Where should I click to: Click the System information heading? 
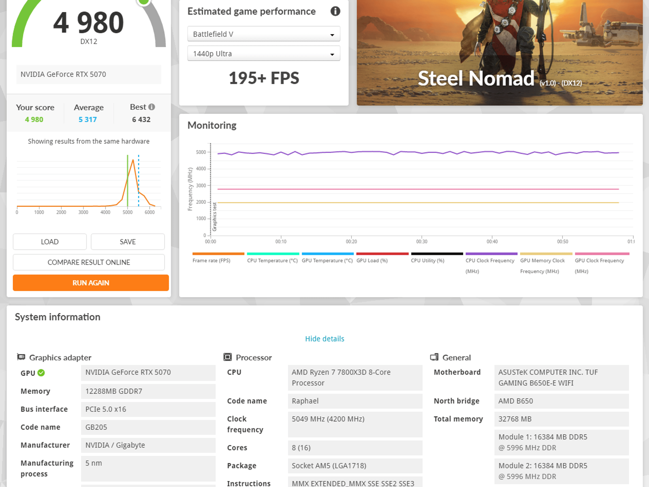point(58,317)
